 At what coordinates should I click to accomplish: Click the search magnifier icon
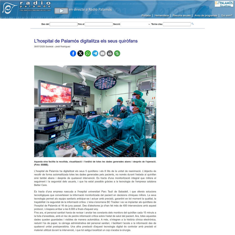click(x=193, y=24)
